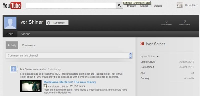
Task: Click the careforourchildren uploader icon
Action: coord(45,86)
